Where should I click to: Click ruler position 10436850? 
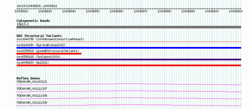pos(93,11)
